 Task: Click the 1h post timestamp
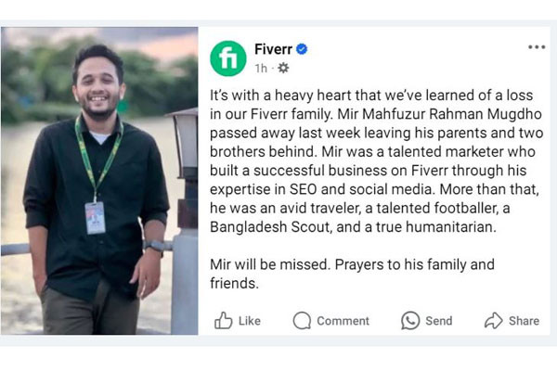tap(261, 68)
